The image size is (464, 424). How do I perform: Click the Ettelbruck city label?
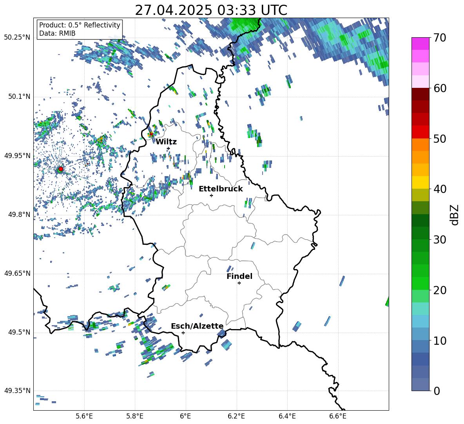221,189
